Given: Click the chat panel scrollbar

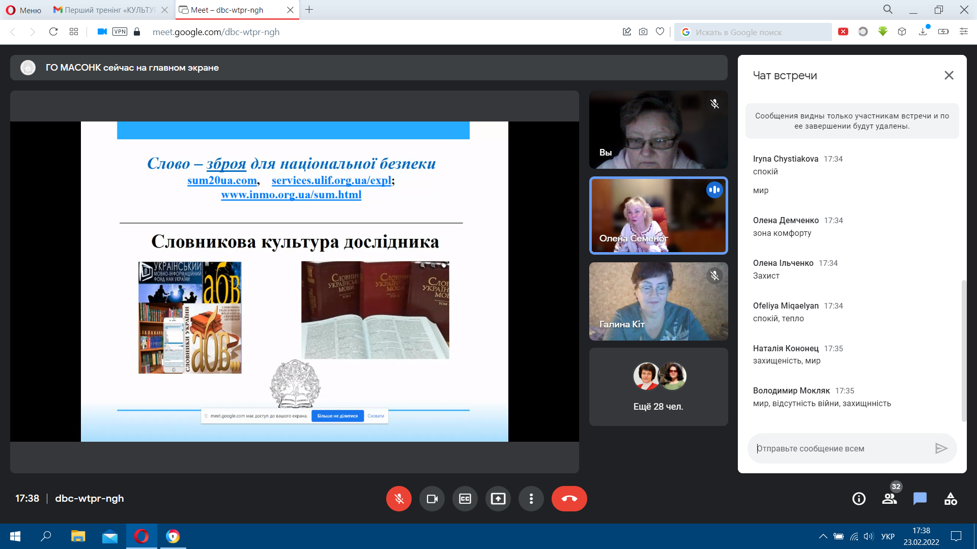Looking at the screenshot, I should pos(964,351).
